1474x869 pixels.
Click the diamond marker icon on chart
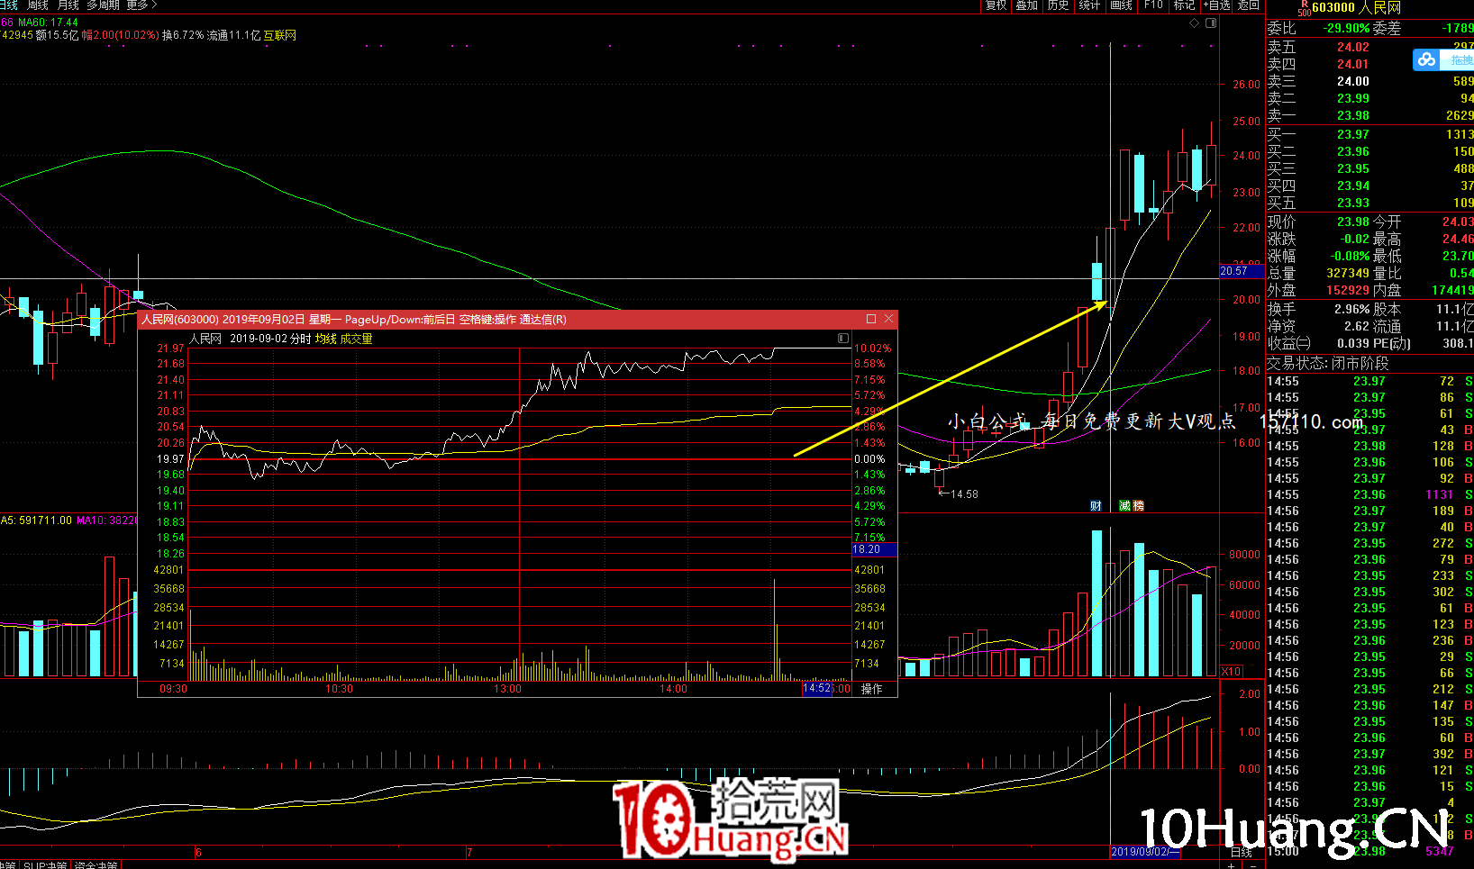click(1195, 23)
